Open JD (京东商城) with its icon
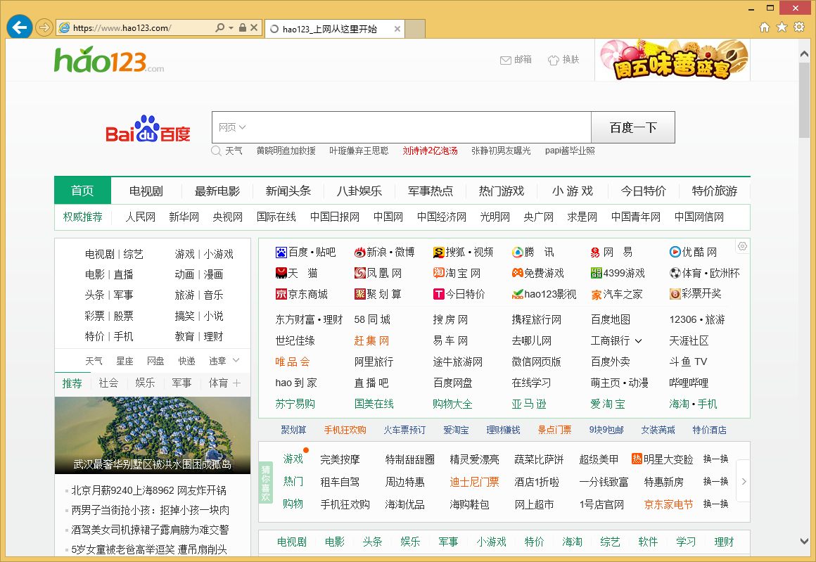The width and height of the screenshot is (816, 562). (x=281, y=294)
